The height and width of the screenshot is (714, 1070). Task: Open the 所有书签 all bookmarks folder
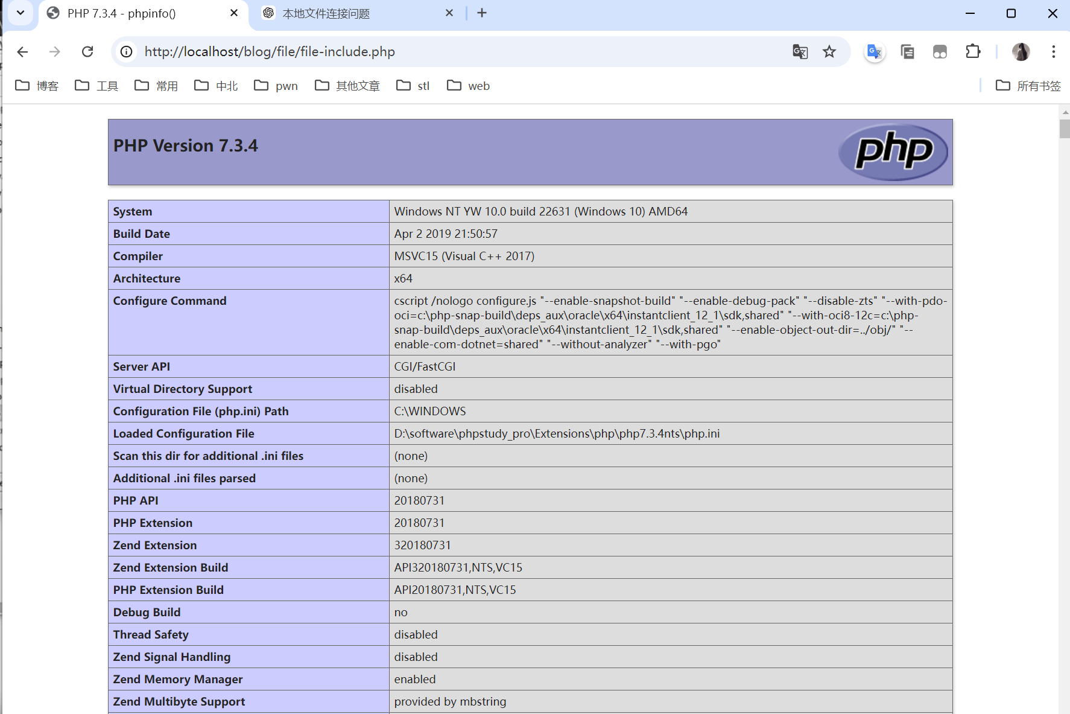[x=1028, y=86]
